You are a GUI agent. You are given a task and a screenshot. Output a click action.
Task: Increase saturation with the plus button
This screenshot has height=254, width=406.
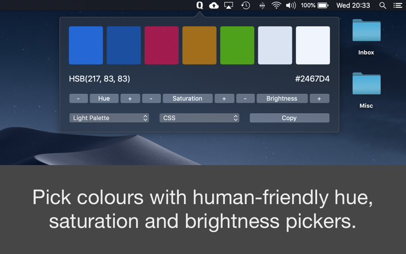click(x=224, y=99)
